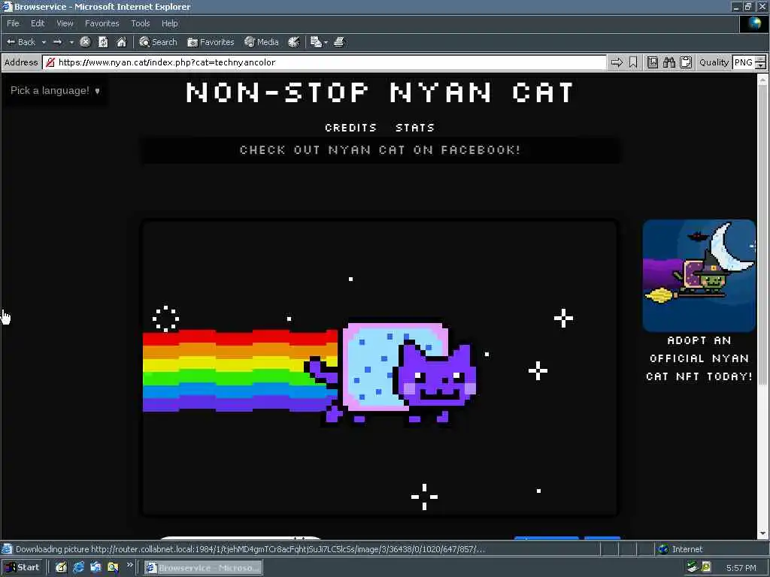Open the Favorites pane from the toolbar

pos(211,42)
